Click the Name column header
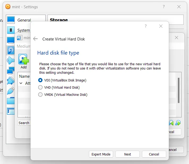The height and width of the screenshot is (164, 189). tap(24, 76)
